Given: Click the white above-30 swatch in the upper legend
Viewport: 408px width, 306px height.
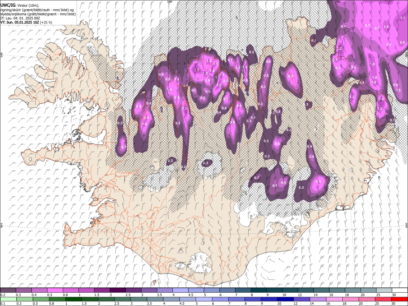Looking at the screenshot, I should 399,290.
